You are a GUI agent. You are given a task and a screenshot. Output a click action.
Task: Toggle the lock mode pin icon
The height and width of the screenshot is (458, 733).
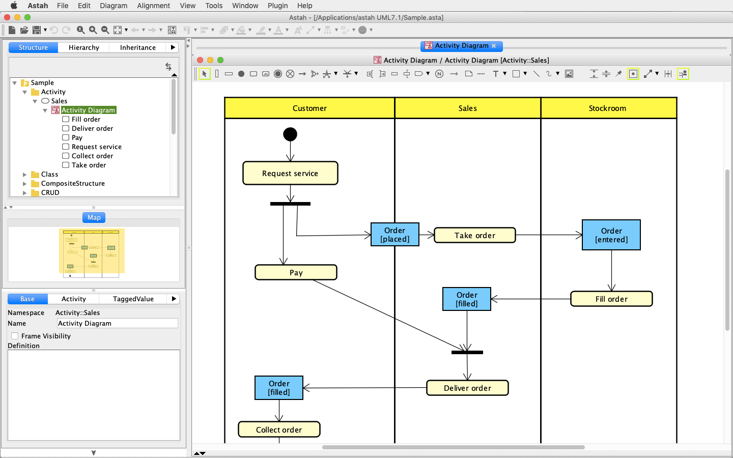coord(618,74)
